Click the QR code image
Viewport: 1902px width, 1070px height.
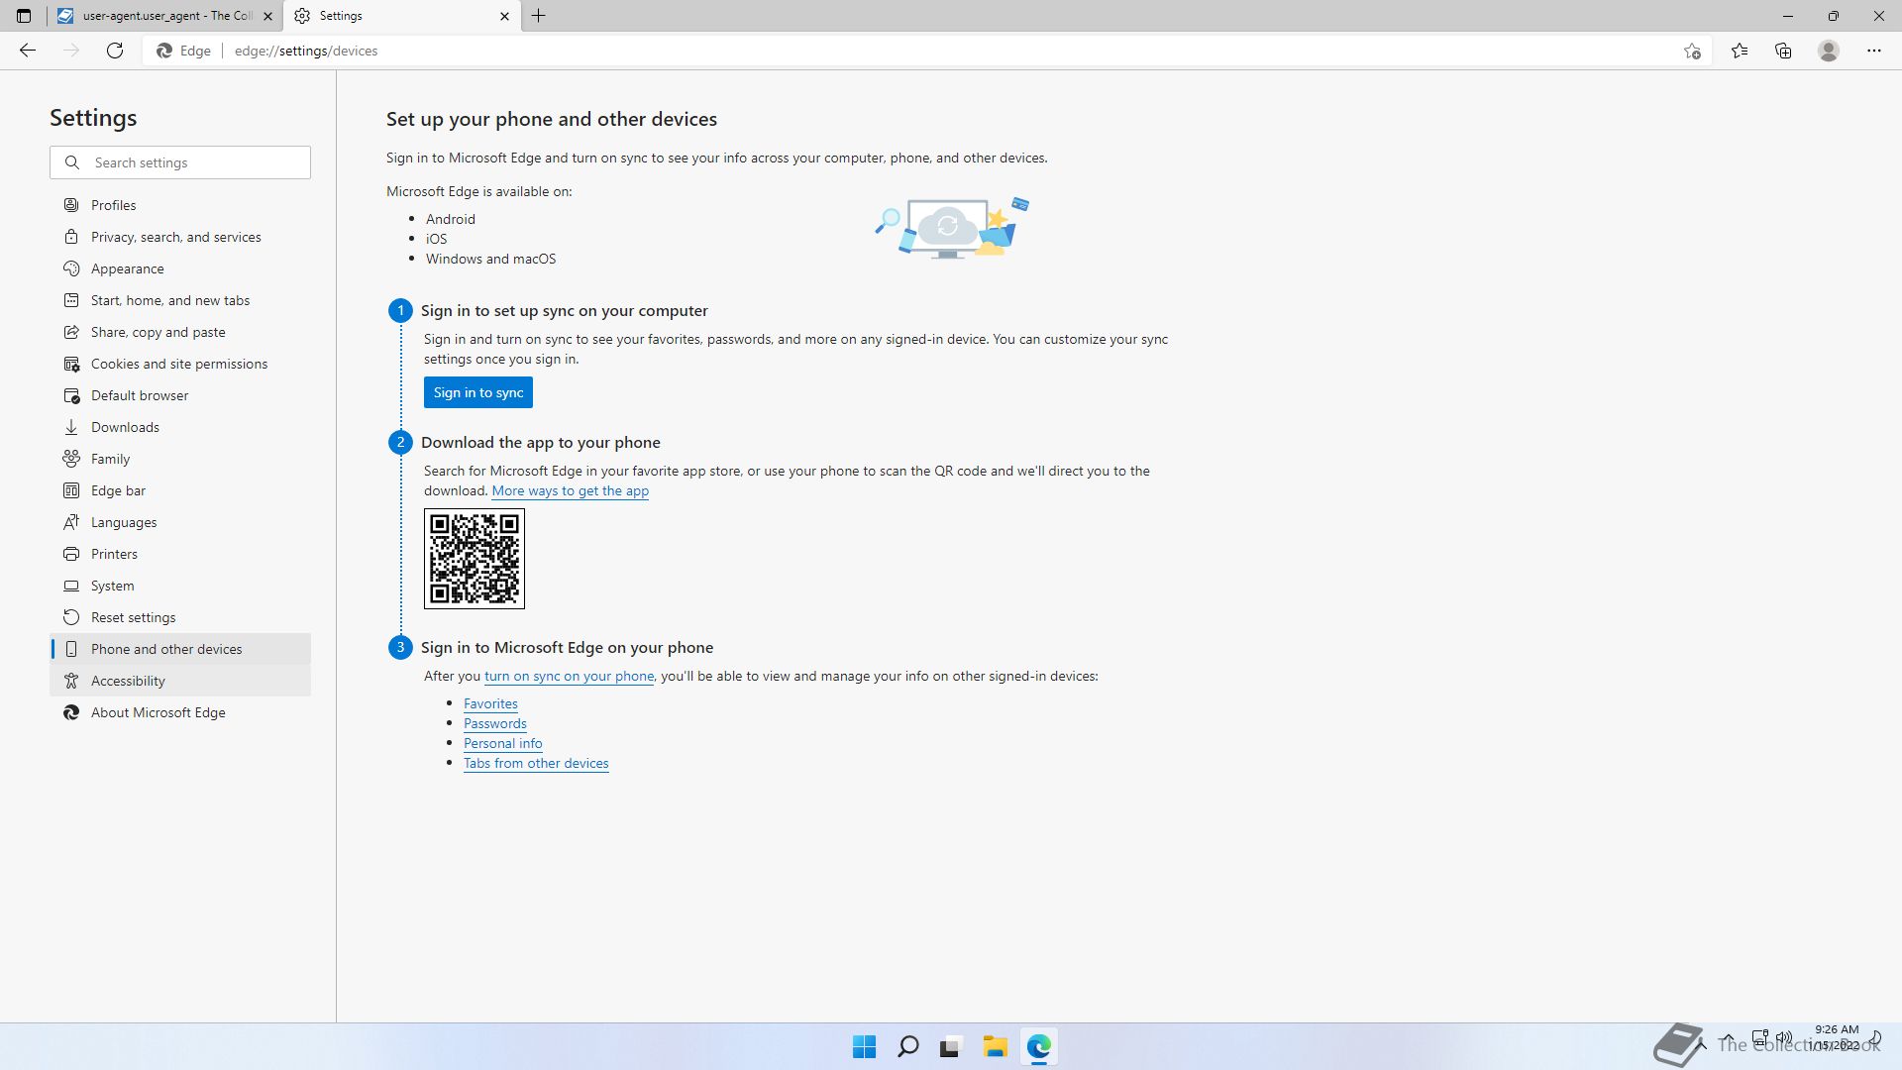point(475,559)
